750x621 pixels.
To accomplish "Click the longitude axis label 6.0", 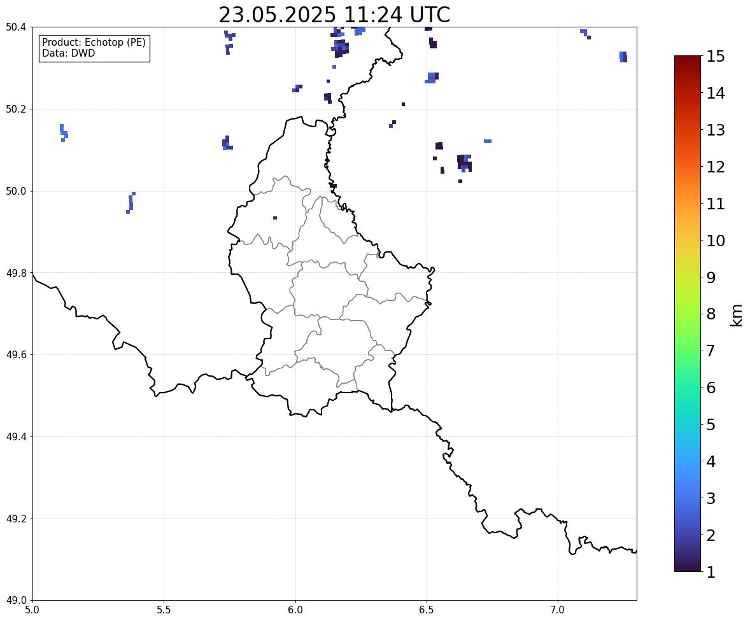I will pos(295,610).
